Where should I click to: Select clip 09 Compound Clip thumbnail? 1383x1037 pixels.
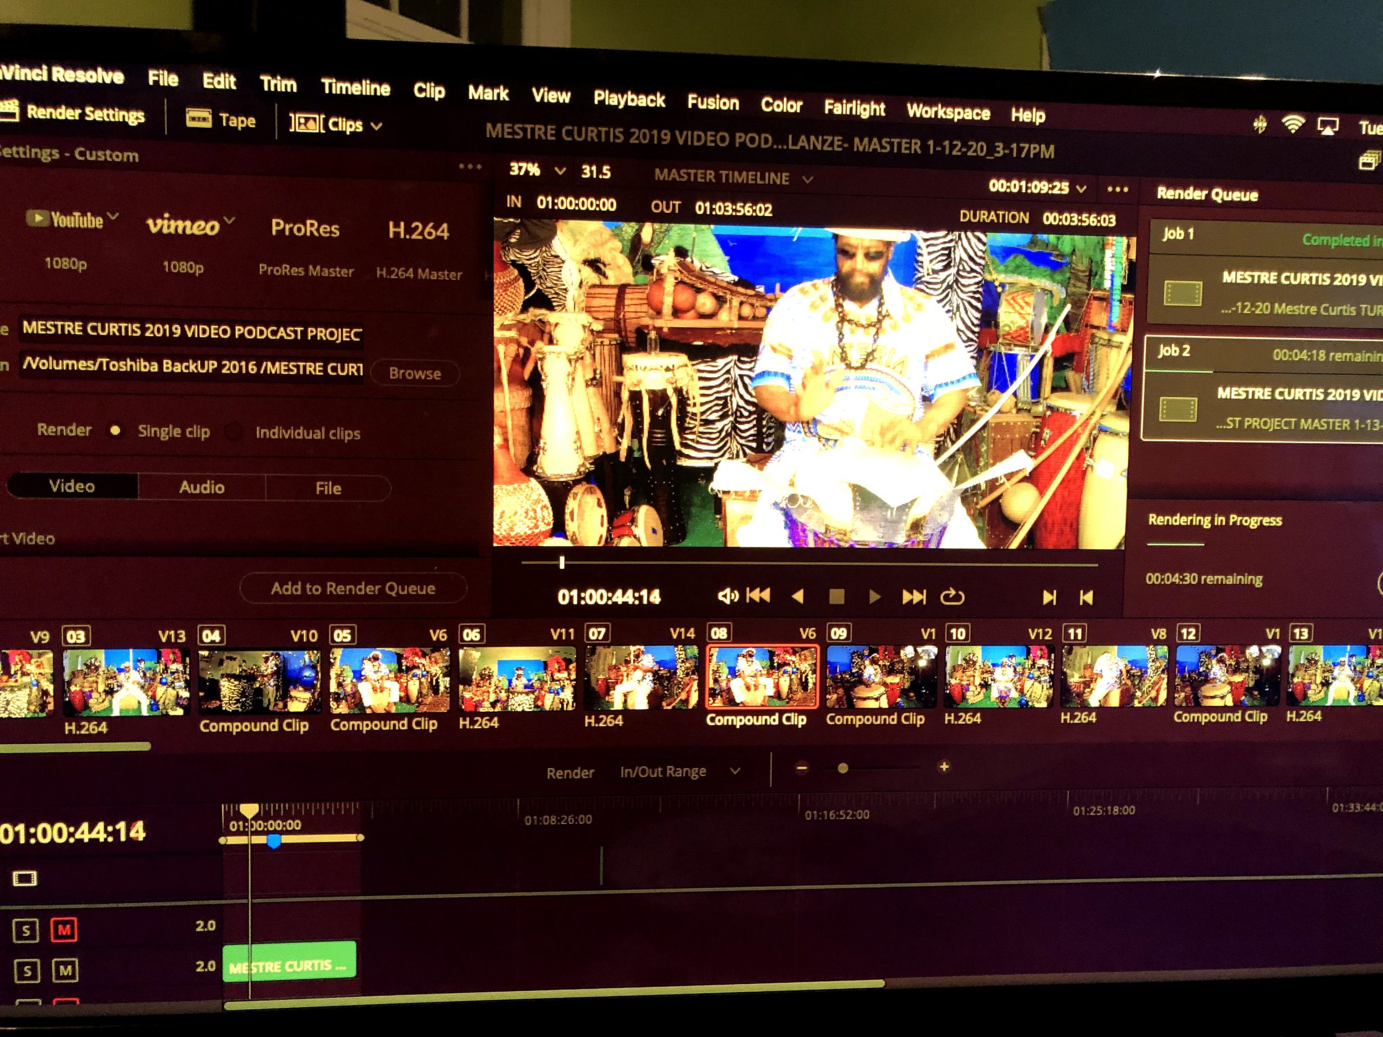(882, 676)
